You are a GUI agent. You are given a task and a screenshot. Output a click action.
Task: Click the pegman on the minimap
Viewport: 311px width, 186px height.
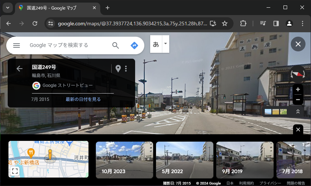[50, 155]
